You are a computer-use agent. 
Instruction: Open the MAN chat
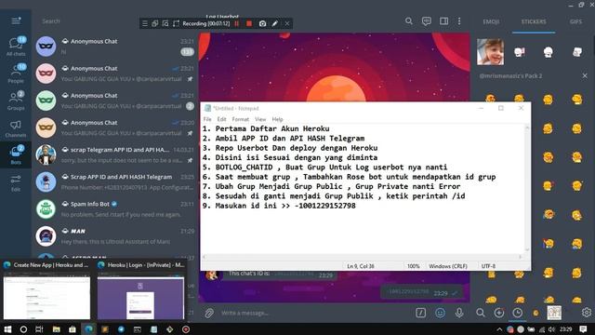[x=114, y=236]
